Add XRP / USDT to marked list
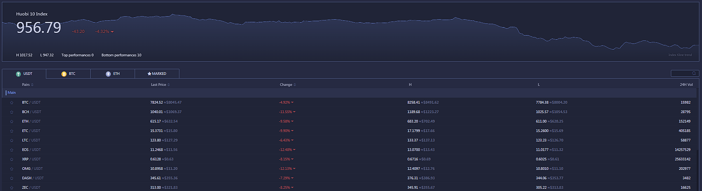The image size is (702, 191). [x=11, y=159]
